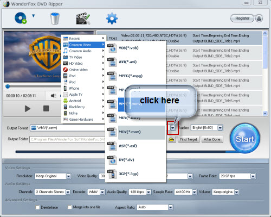Screen dimensions: 271x217
Task: Open the Online Video category
Action: click(x=83, y=70)
